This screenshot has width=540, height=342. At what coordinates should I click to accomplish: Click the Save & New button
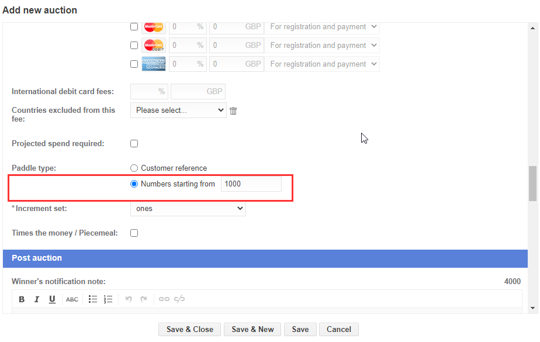coord(252,330)
